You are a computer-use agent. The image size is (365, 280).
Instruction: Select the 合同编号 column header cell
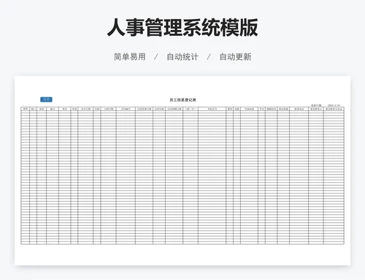(126, 109)
